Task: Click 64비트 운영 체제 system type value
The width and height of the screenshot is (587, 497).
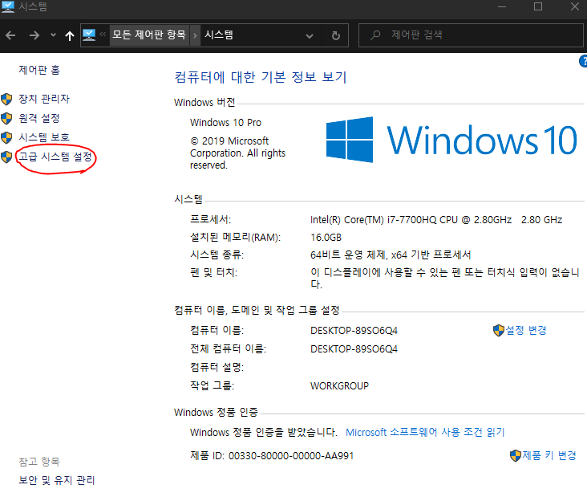Action: point(391,255)
